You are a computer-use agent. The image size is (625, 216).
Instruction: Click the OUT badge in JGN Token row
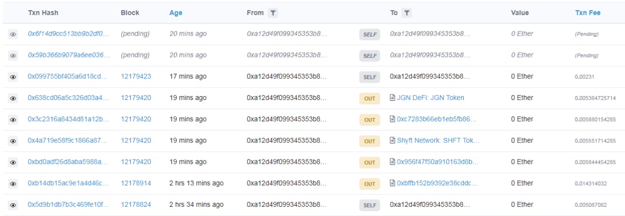pos(370,98)
